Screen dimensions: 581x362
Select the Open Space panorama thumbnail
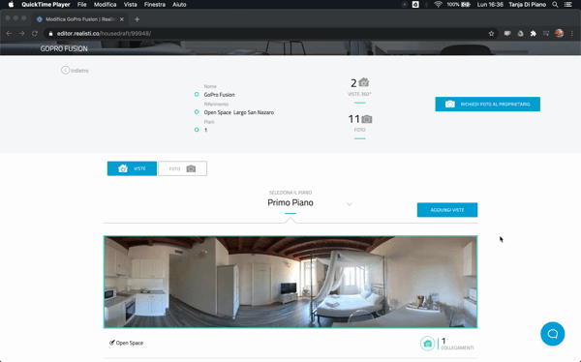(290, 282)
